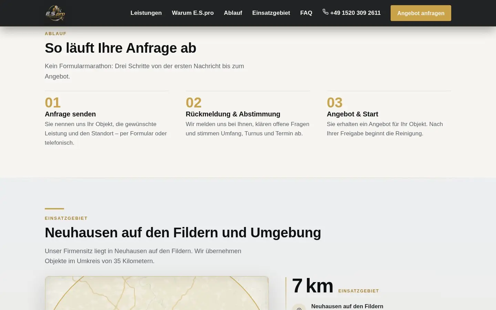Image resolution: width=496 pixels, height=310 pixels.
Task: Jump to the Ablauf section
Action: (x=233, y=13)
